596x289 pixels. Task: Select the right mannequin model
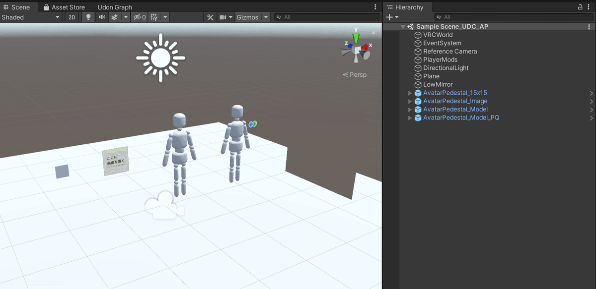(x=235, y=143)
